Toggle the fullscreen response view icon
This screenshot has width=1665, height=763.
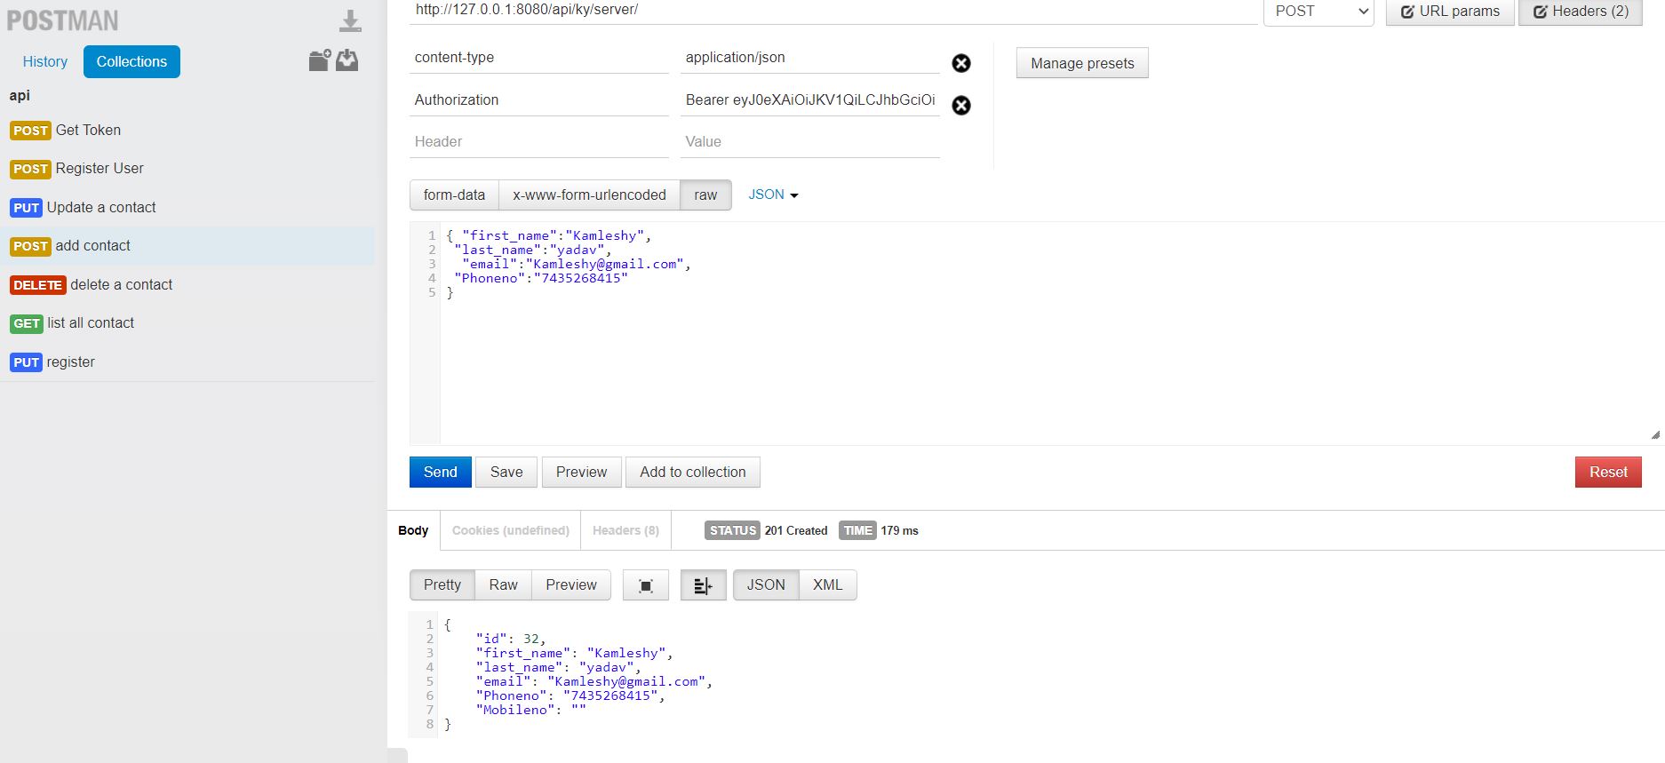click(646, 585)
